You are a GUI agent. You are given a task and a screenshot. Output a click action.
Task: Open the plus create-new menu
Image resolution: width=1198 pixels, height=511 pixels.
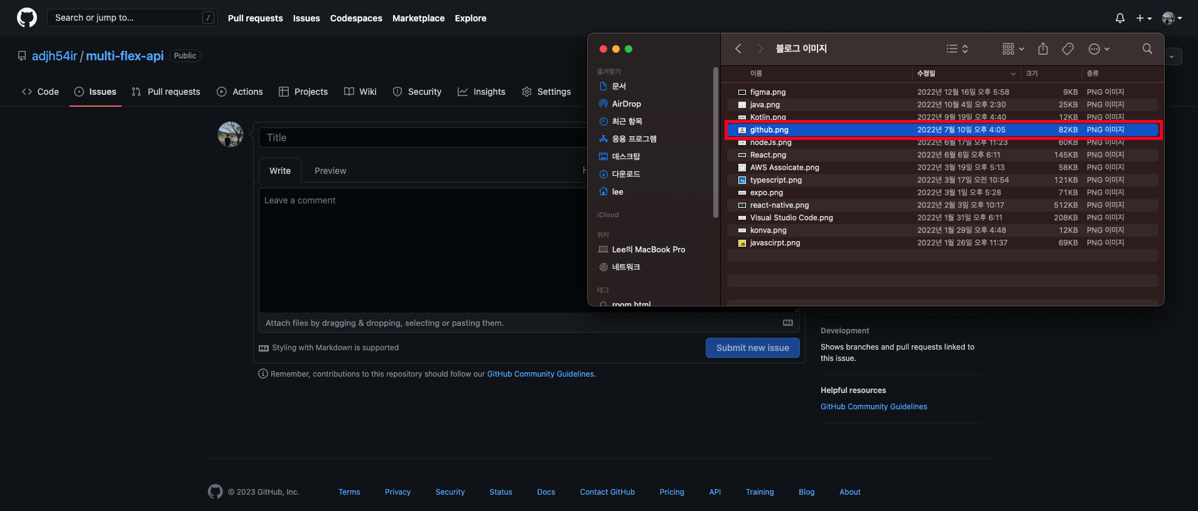(x=1143, y=18)
